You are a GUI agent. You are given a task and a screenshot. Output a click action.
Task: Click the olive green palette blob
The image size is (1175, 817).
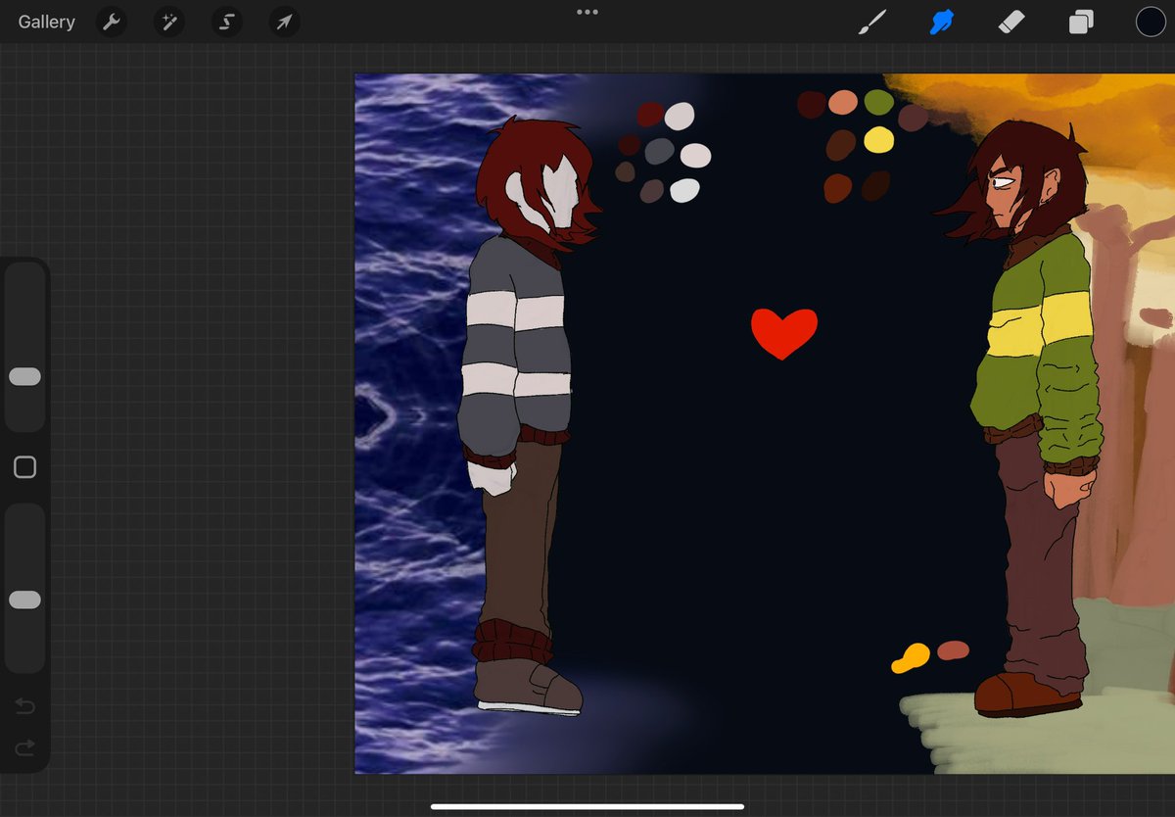point(878,102)
